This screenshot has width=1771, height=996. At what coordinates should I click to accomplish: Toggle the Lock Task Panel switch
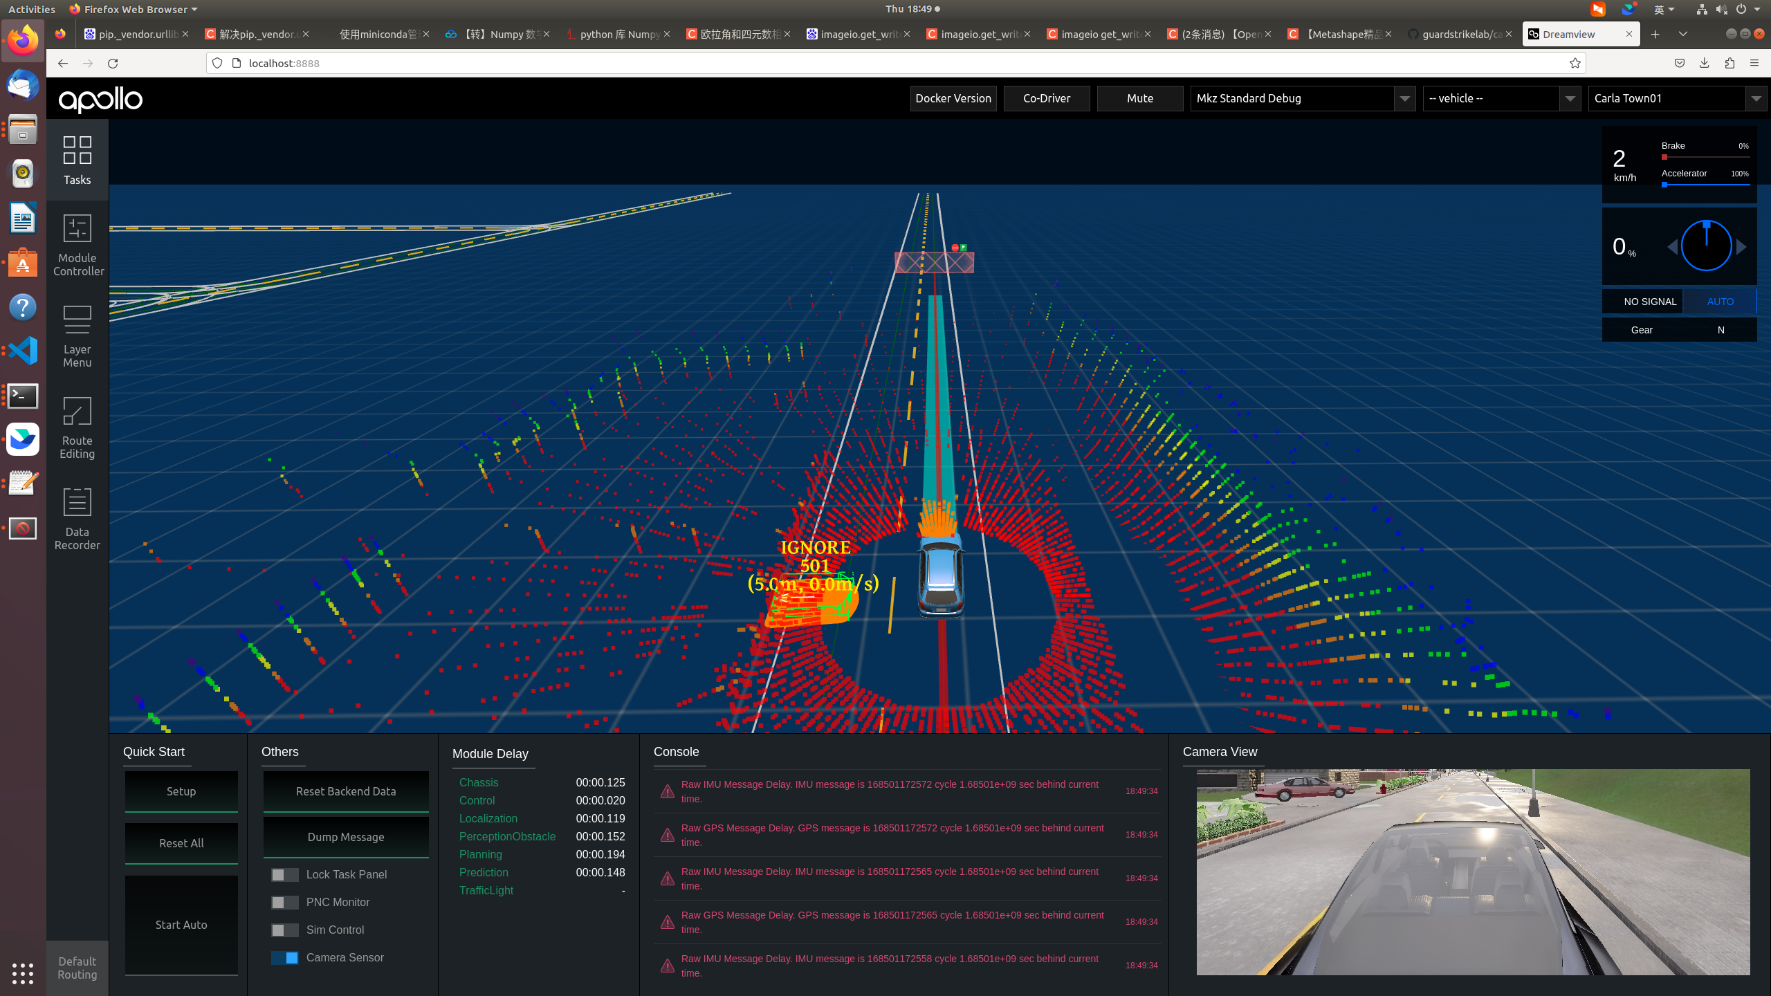pyautogui.click(x=284, y=875)
